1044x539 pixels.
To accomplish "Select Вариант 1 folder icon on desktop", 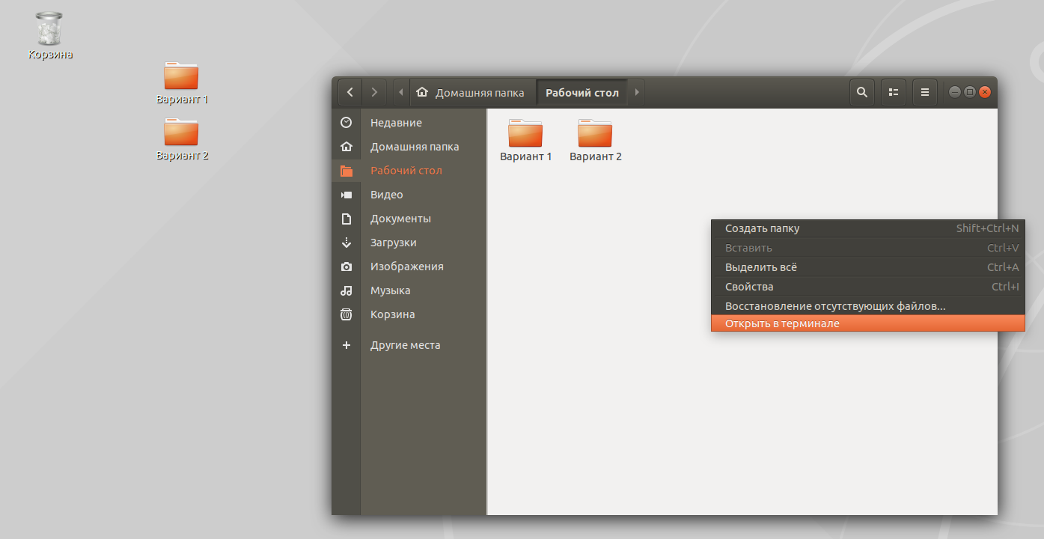I will point(181,76).
